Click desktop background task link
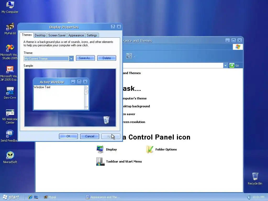The image size is (268, 201). click(136, 106)
